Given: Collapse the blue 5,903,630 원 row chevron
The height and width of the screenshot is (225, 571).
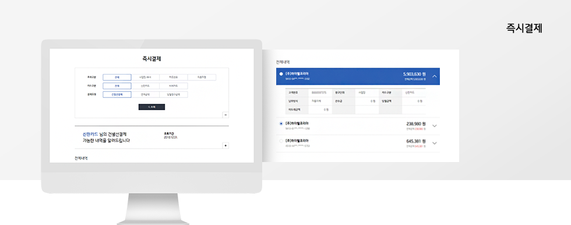Looking at the screenshot, I should pyautogui.click(x=434, y=76).
